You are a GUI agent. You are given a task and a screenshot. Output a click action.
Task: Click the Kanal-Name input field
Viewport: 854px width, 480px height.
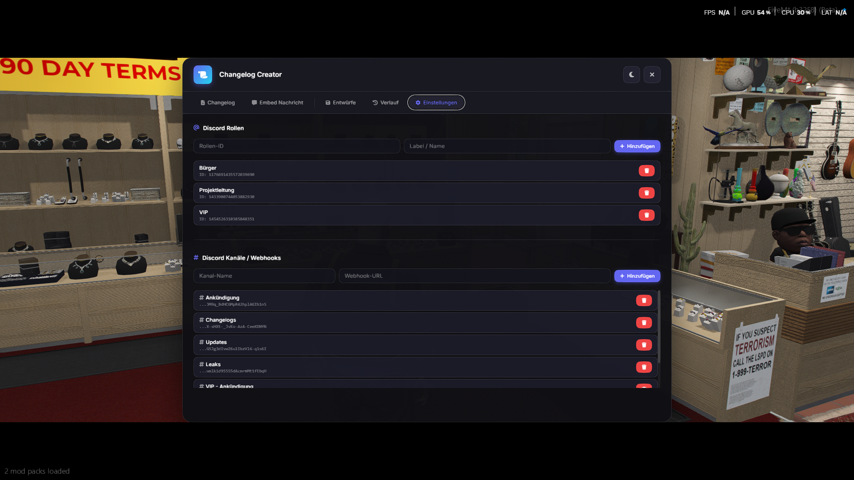[x=264, y=276]
